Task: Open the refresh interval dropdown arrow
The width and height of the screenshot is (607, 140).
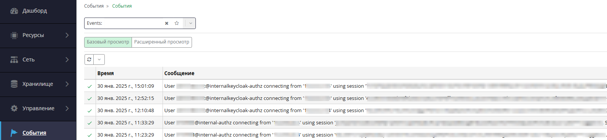Action: 99,60
